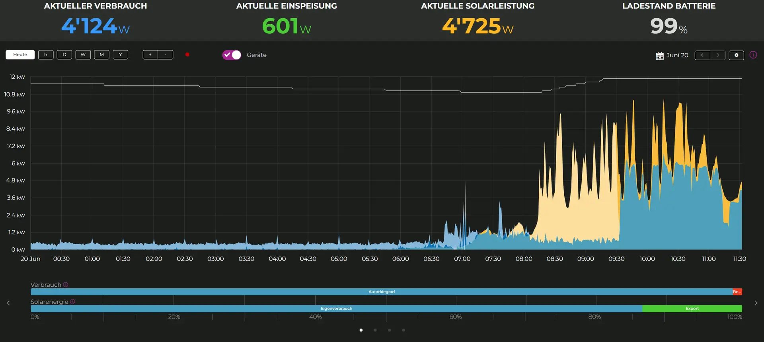
Task: Click the Geräte label
Action: [257, 55]
